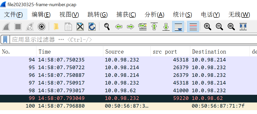Sort by the Destination column header
This screenshot has width=257, height=114.
[220, 52]
